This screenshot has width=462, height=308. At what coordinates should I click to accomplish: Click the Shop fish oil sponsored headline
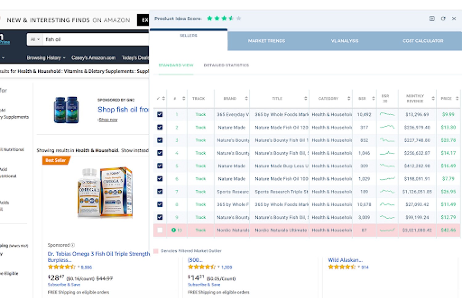click(123, 110)
